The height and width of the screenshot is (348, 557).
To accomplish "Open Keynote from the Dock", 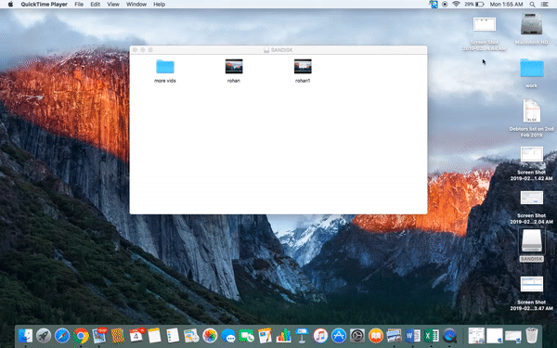I will coord(302,336).
